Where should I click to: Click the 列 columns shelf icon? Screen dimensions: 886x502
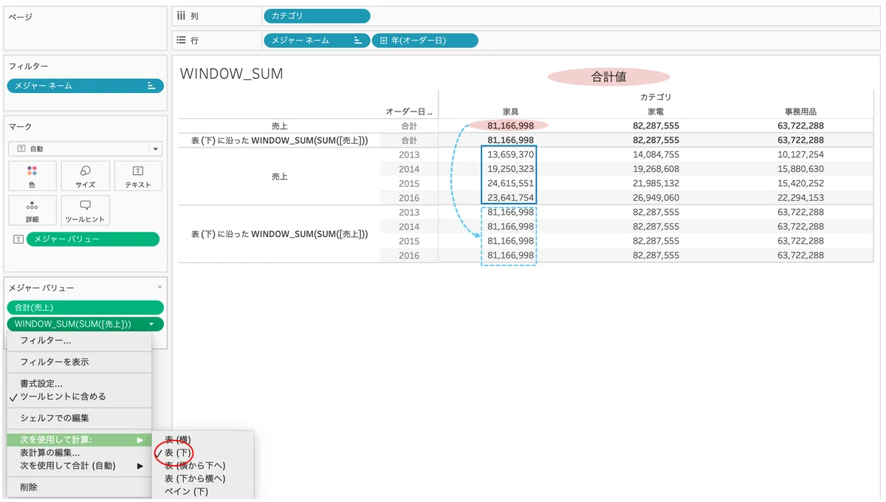[x=181, y=16]
